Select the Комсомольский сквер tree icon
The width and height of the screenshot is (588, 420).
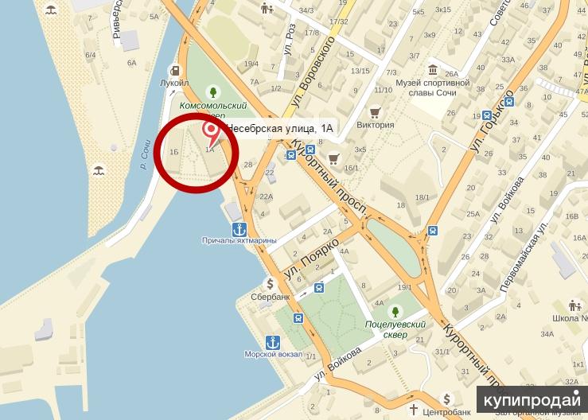point(213,91)
